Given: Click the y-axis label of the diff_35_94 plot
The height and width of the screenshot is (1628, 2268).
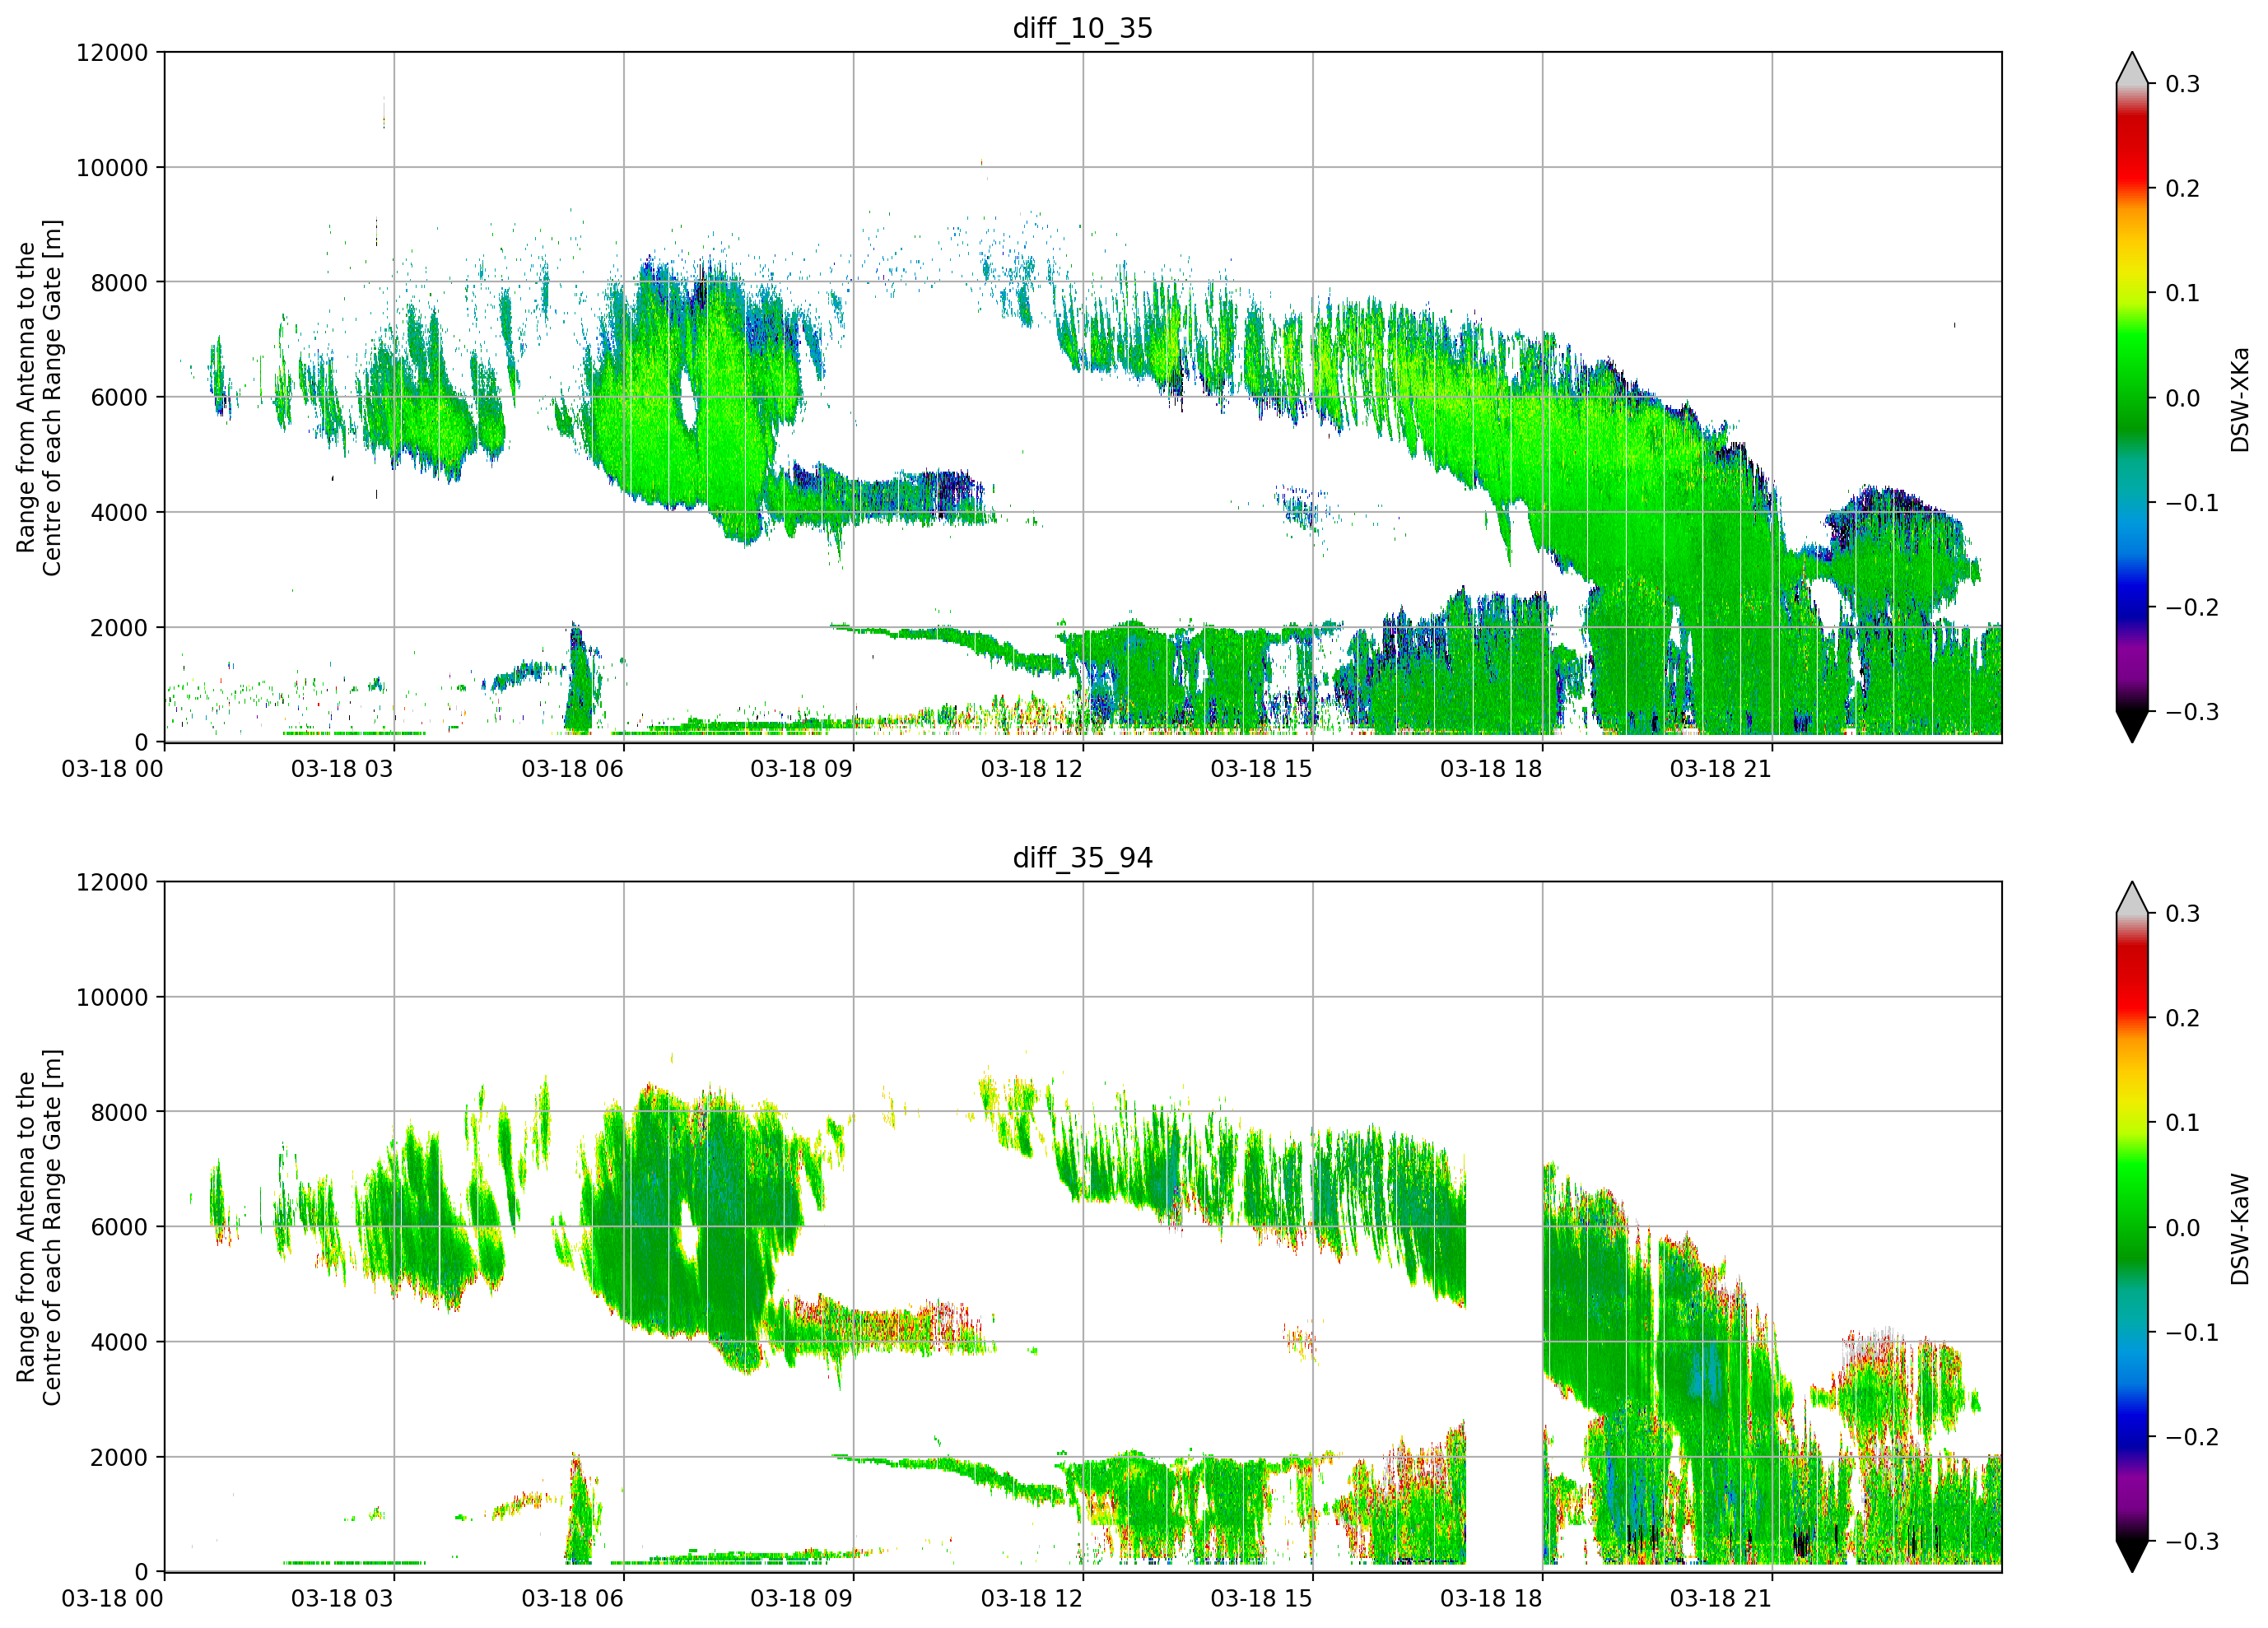Looking at the screenshot, I should [39, 1227].
